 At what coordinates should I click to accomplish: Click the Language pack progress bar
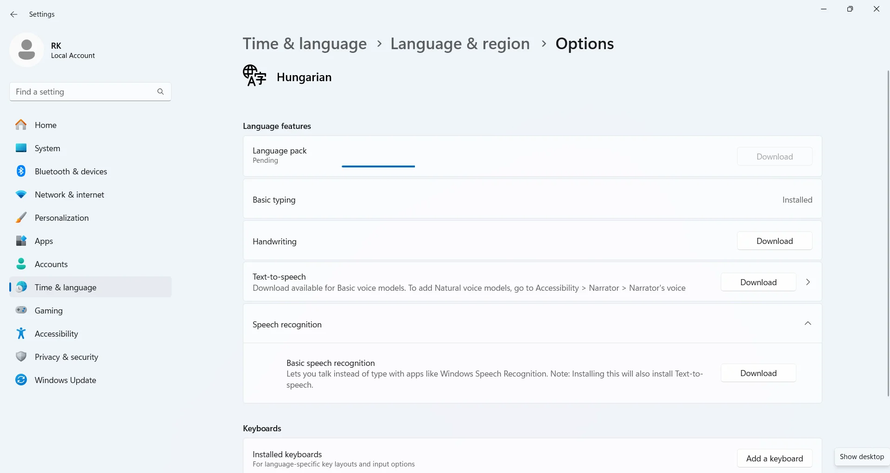coord(378,166)
